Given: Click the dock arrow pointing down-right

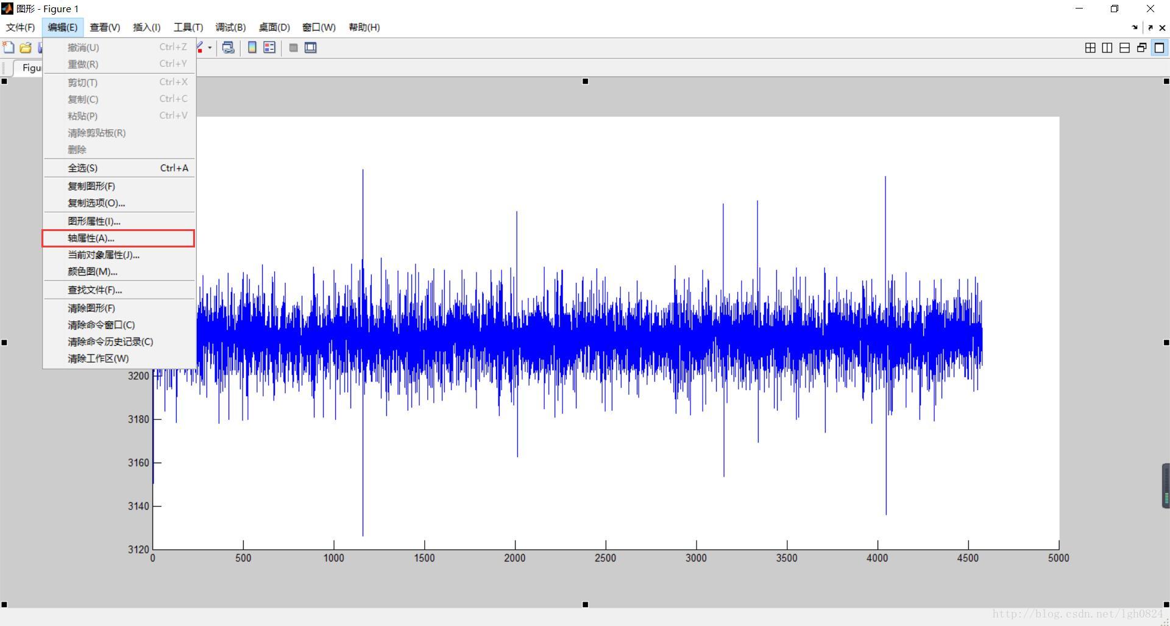Looking at the screenshot, I should pyautogui.click(x=1135, y=27).
